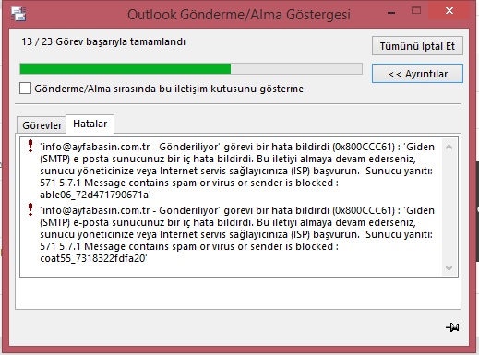Viewport: 479px width, 355px height.
Task: Click the error icon beside the able06 message
Action: pyautogui.click(x=30, y=146)
